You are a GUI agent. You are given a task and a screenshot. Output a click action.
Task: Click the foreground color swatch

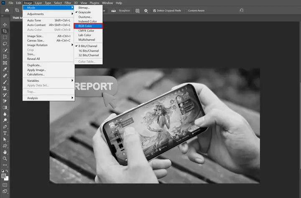coord(4,176)
